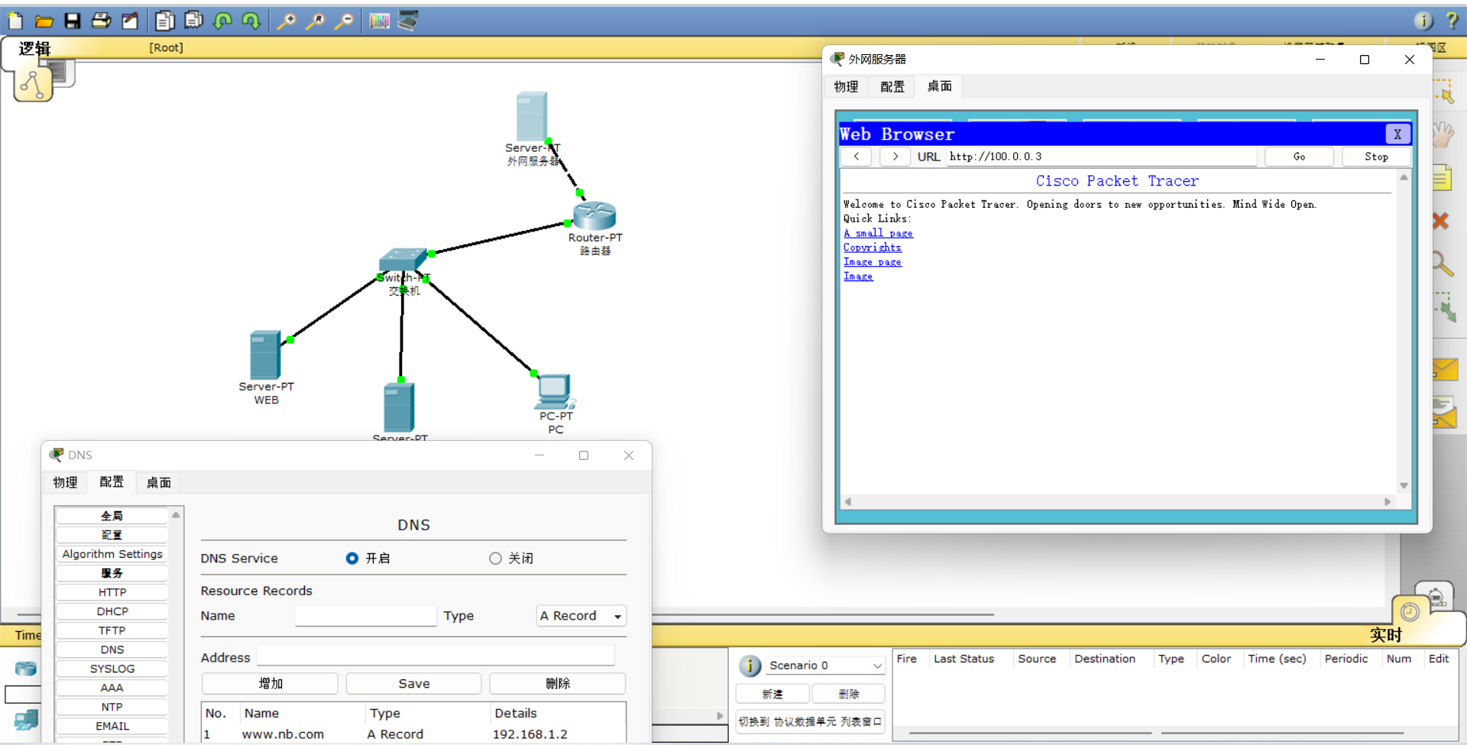The width and height of the screenshot is (1467, 745).
Task: Select the red X Delete tool
Action: (x=1441, y=221)
